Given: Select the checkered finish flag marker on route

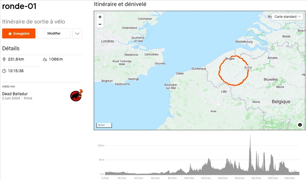Looking at the screenshot, I should tap(249, 67).
